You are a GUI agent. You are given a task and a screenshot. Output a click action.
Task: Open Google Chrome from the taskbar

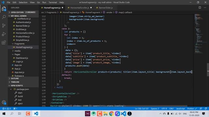click(x=111, y=113)
